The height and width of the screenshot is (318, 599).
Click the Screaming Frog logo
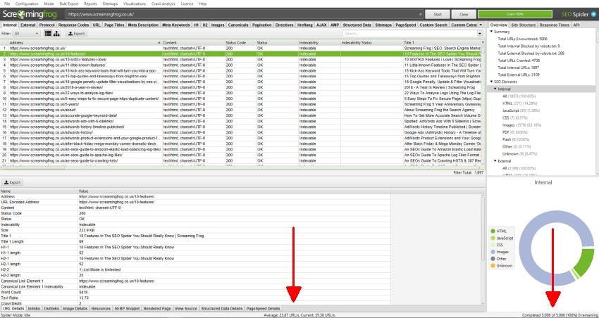coord(30,13)
